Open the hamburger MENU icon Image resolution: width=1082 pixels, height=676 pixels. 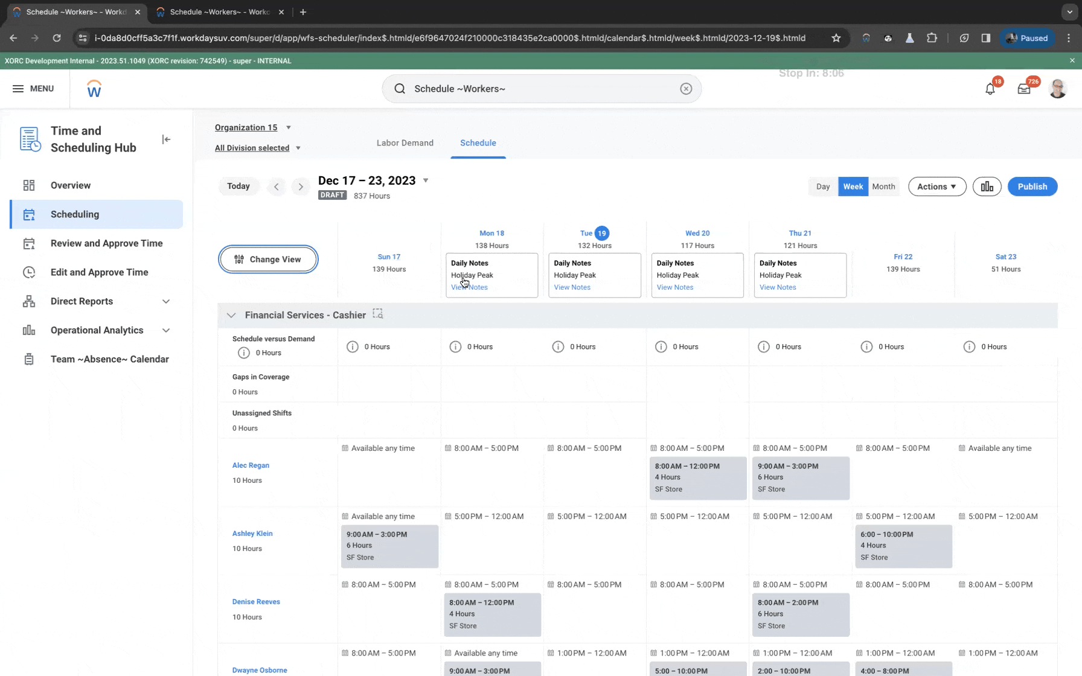coord(18,89)
